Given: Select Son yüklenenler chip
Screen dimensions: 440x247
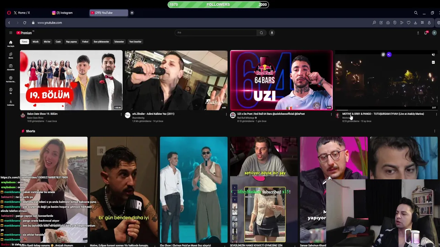Looking at the screenshot, I should 101,42.
